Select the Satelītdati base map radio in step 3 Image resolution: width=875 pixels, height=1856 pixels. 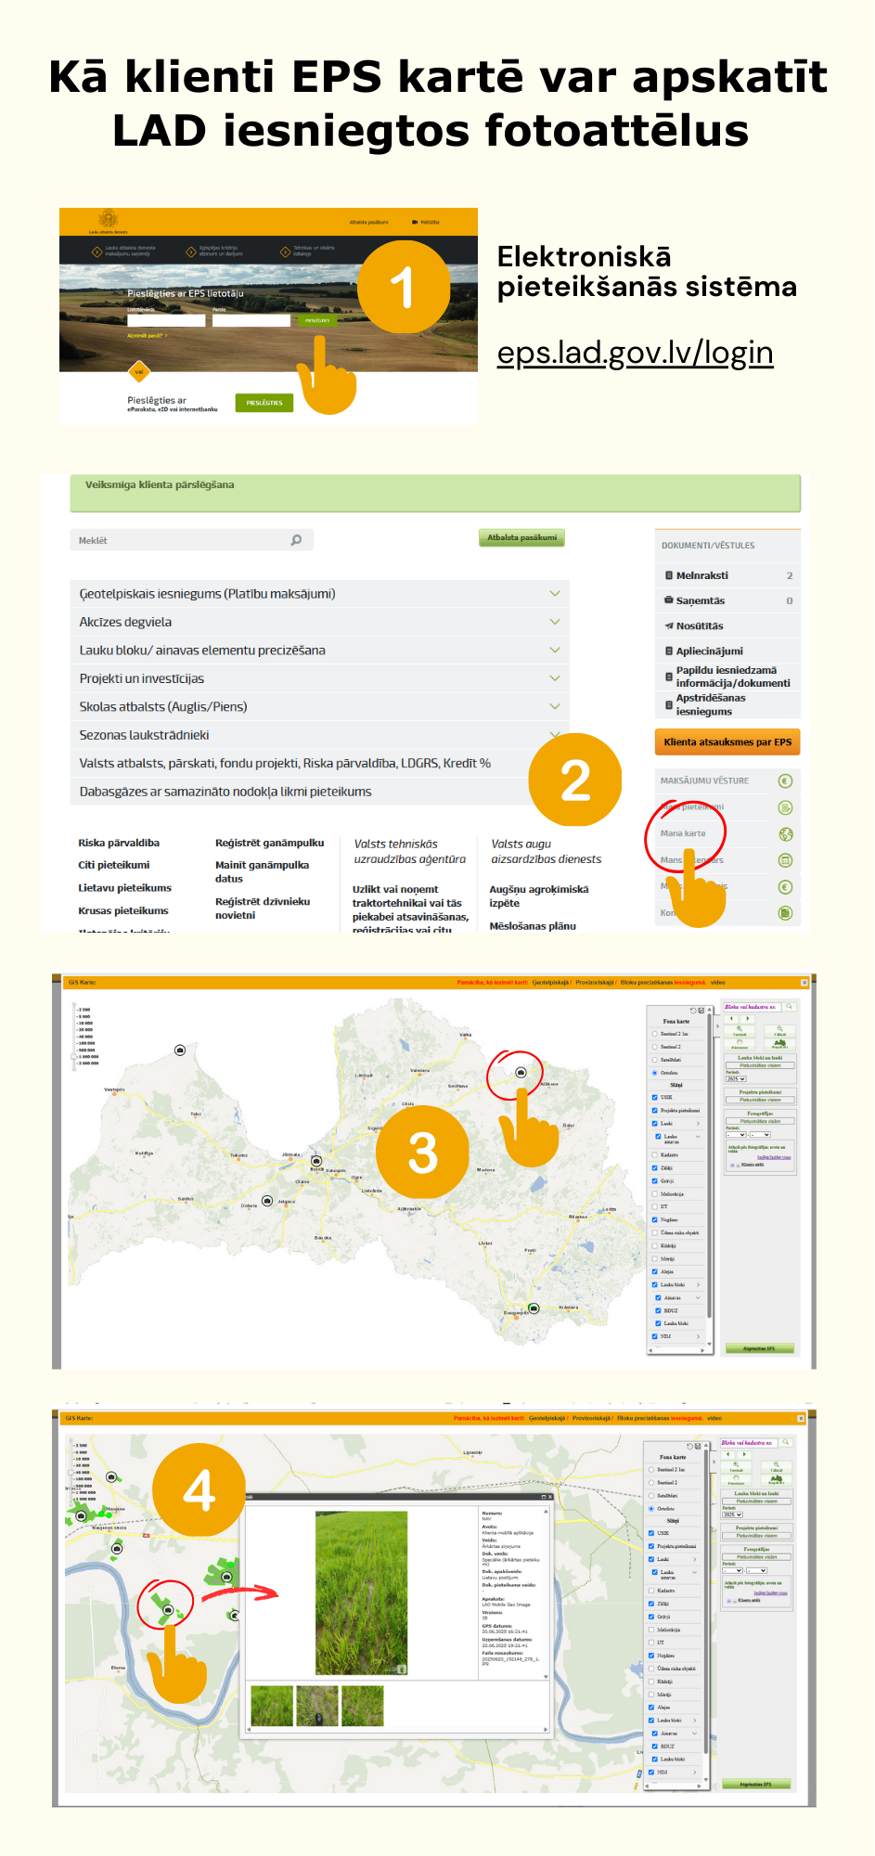(x=654, y=1059)
